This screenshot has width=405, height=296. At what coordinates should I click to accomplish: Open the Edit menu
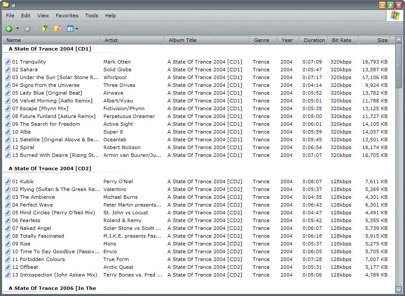pos(26,16)
